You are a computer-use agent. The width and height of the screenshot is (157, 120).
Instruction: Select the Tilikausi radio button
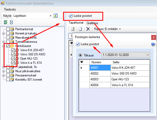[x=80, y=55]
